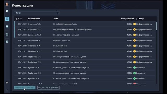The height and width of the screenshot is (94, 167).
Task: Select row Неудовлетворительное состояние парадной
Action: pos(84,30)
